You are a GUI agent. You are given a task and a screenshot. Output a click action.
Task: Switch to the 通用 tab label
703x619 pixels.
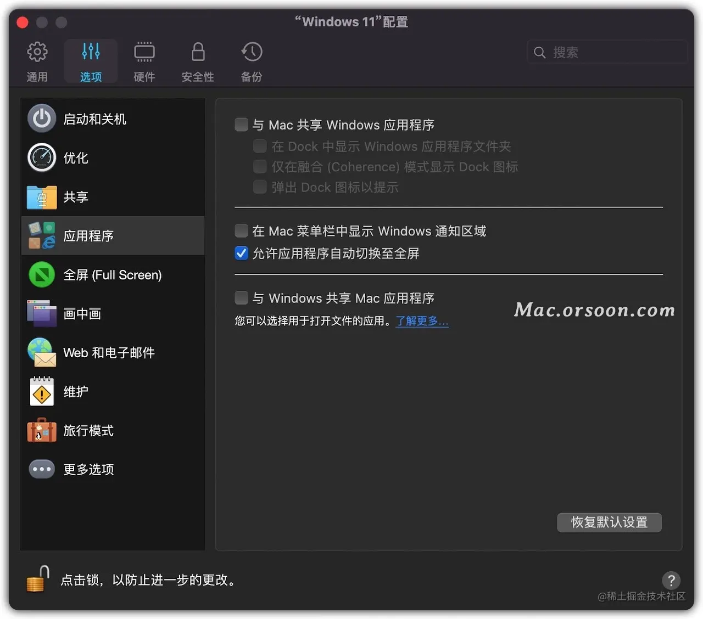point(37,77)
